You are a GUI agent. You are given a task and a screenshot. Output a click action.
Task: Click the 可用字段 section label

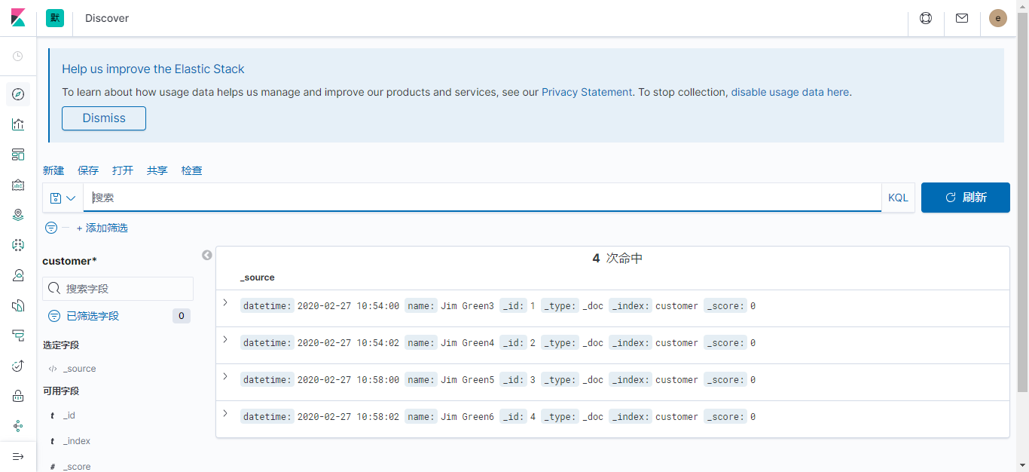(61, 391)
